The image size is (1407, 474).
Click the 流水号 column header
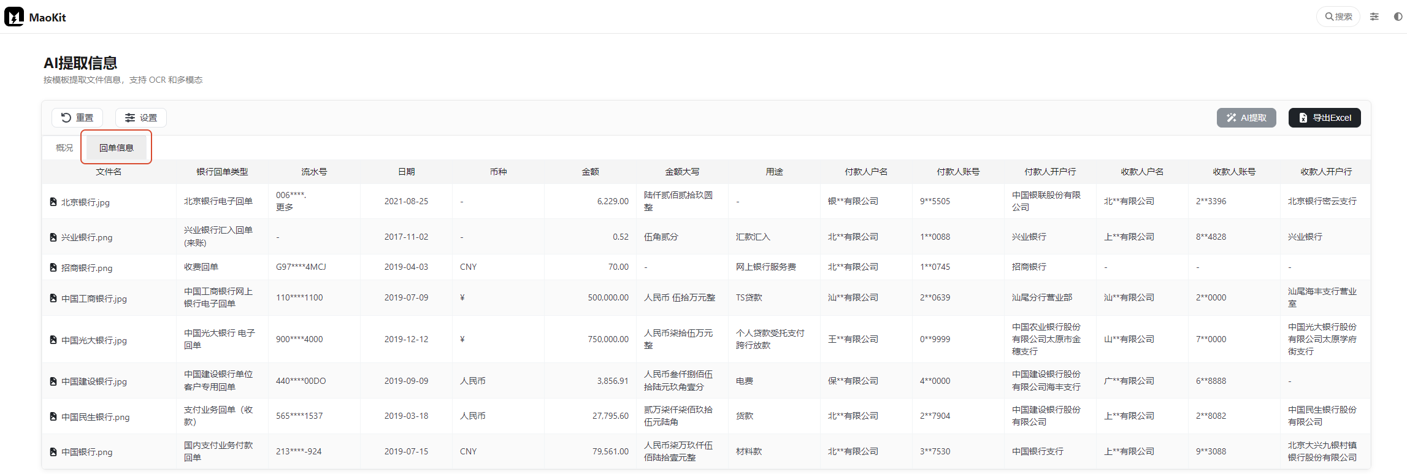point(314,172)
